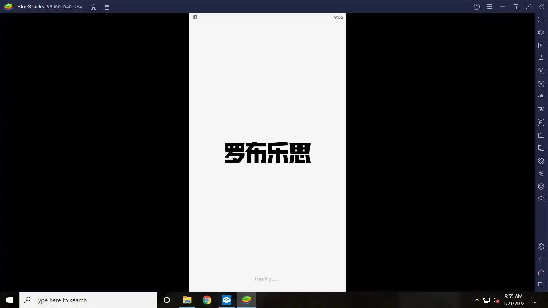The height and width of the screenshot is (308, 548).
Task: Open the BlueStacks help question mark
Action: 477,7
